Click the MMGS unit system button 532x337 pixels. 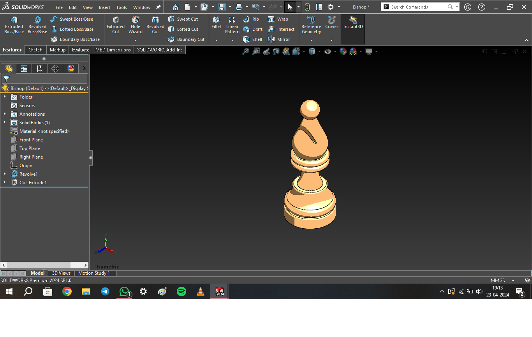click(x=498, y=281)
